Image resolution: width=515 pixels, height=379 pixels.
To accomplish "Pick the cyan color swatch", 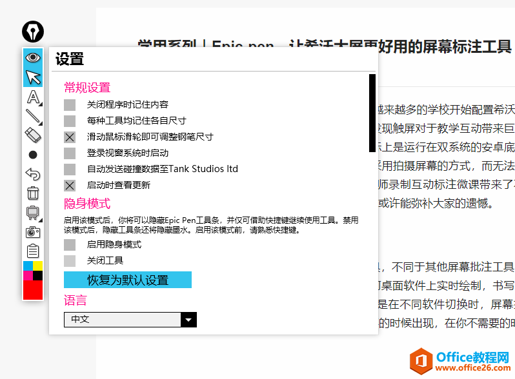I will point(28,266).
